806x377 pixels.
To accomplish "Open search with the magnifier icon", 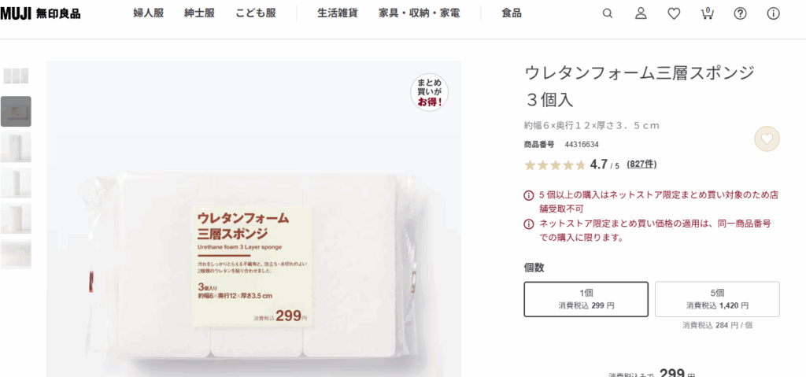I will click(x=608, y=14).
